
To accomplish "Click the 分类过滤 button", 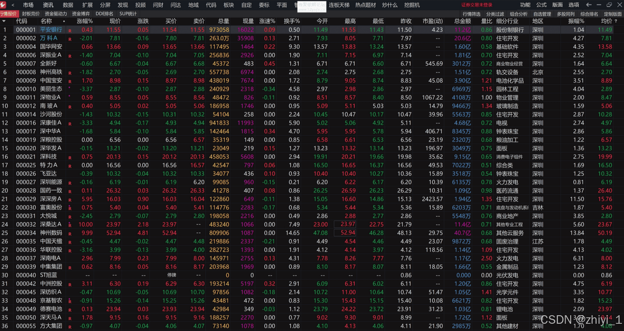I will pyautogui.click(x=495, y=14).
